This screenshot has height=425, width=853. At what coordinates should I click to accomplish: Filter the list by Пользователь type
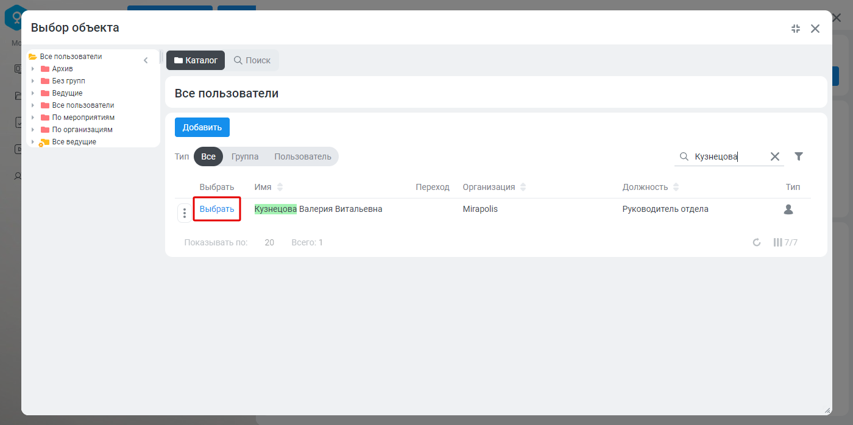(x=303, y=156)
